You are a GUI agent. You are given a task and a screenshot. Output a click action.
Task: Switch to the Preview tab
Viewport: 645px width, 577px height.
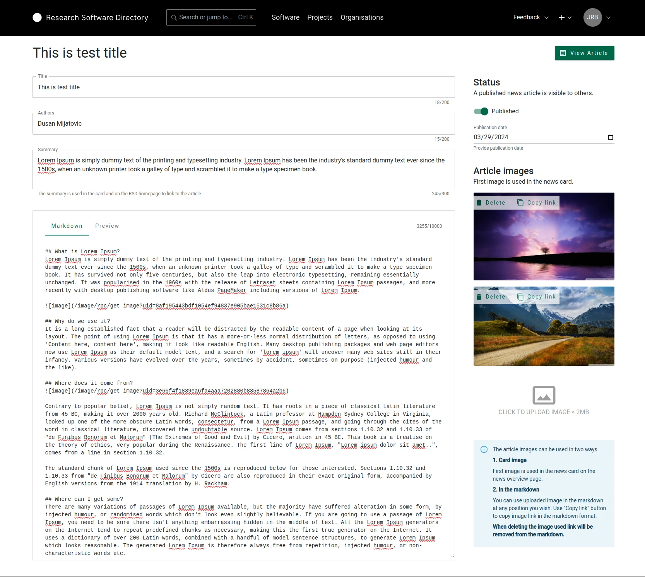pyautogui.click(x=107, y=226)
